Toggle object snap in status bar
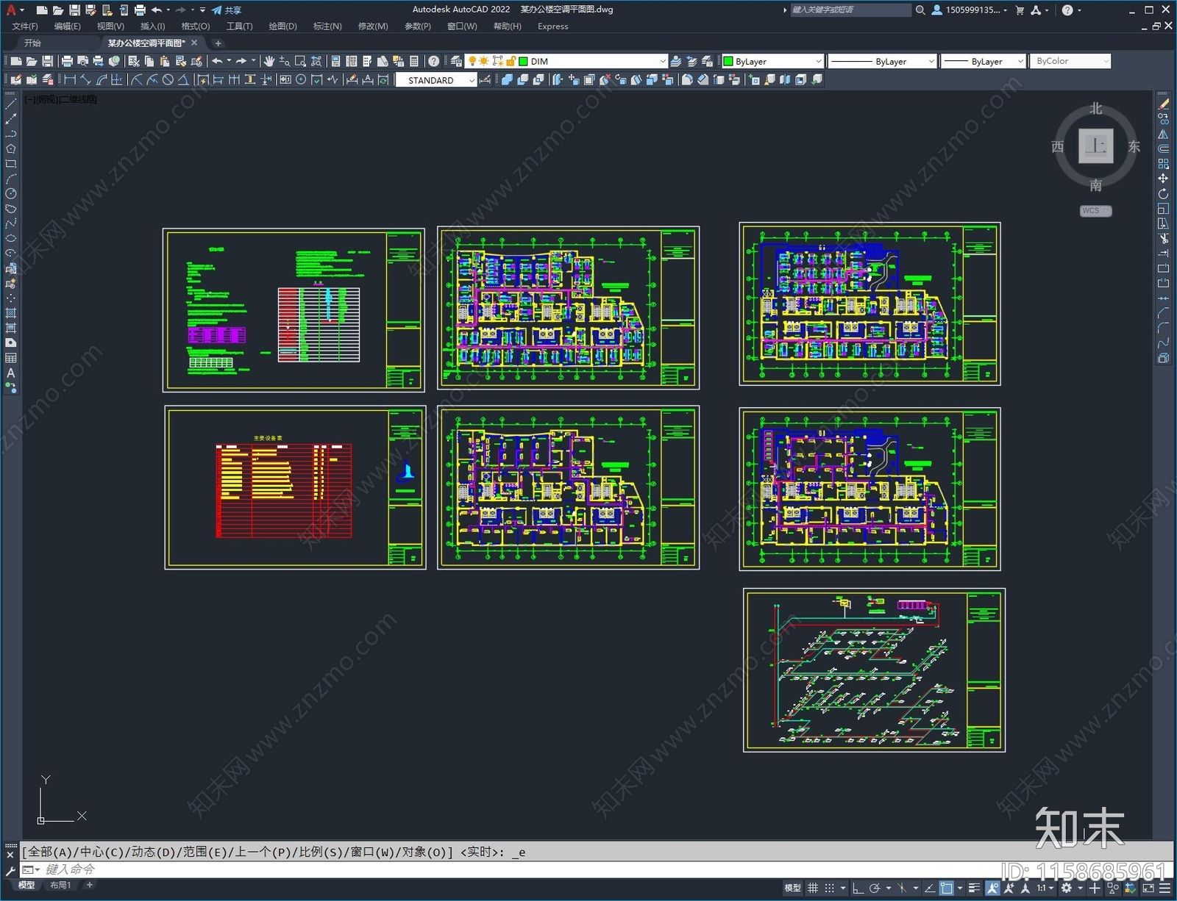This screenshot has width=1177, height=901. point(947,888)
